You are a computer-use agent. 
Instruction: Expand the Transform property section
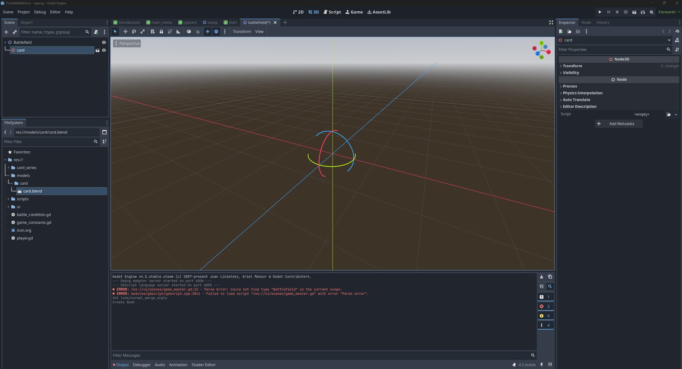572,66
